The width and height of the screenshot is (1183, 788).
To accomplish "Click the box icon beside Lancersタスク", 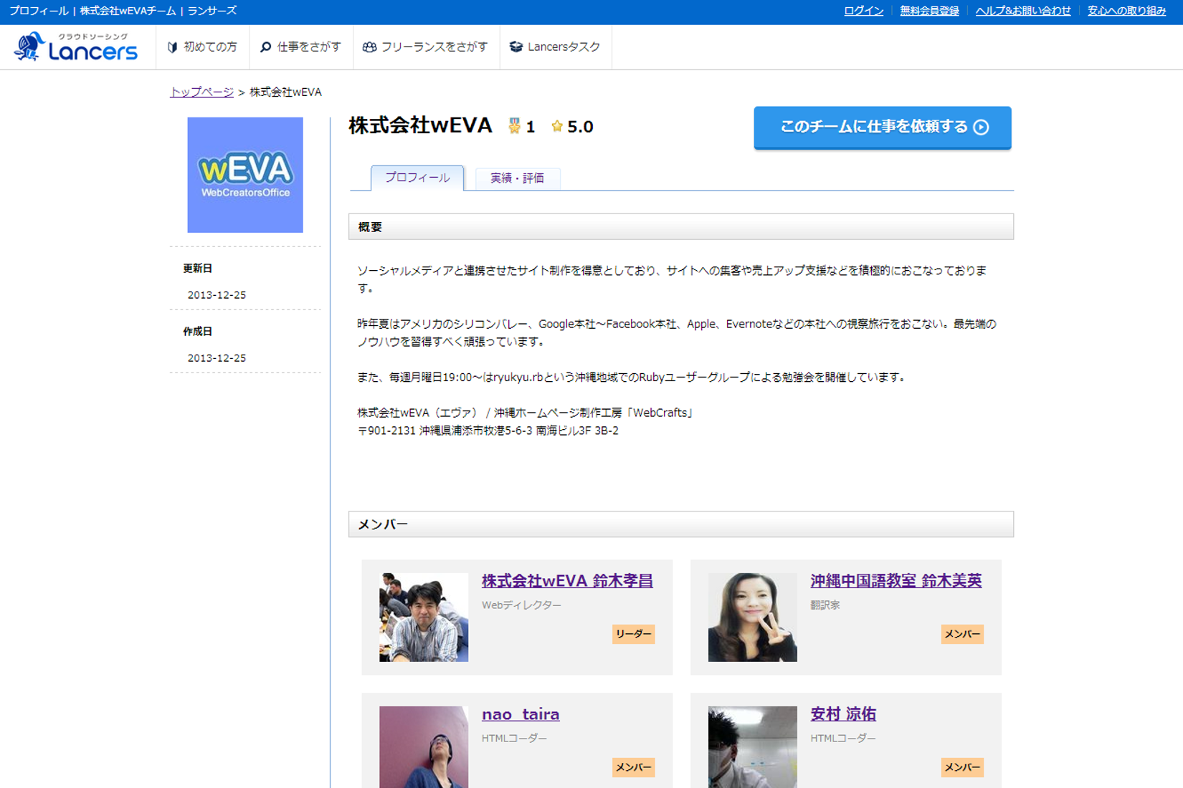I will (516, 47).
